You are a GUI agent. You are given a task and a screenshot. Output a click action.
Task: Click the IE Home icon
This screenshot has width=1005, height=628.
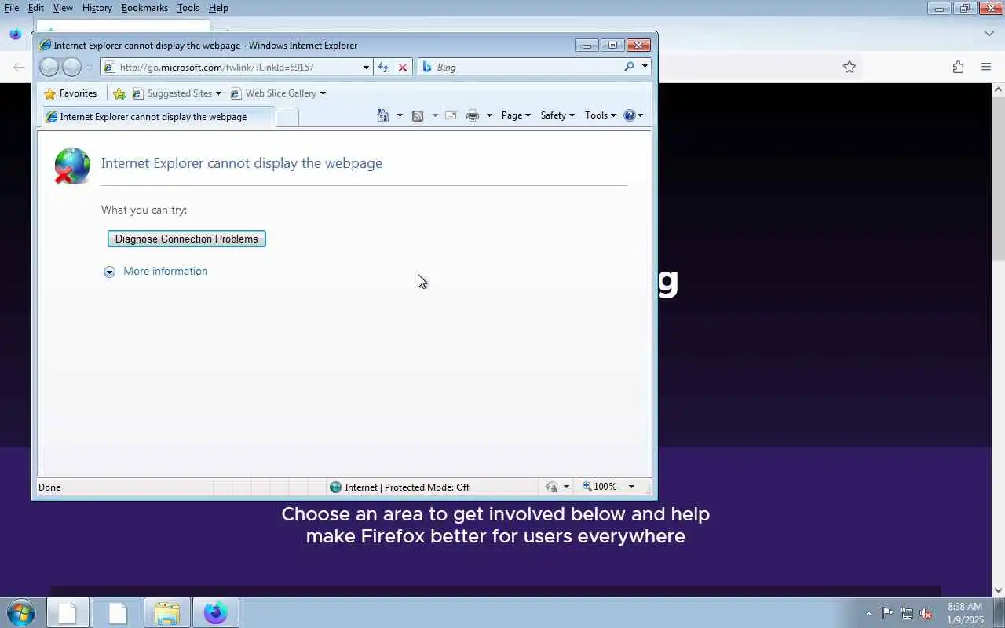383,115
